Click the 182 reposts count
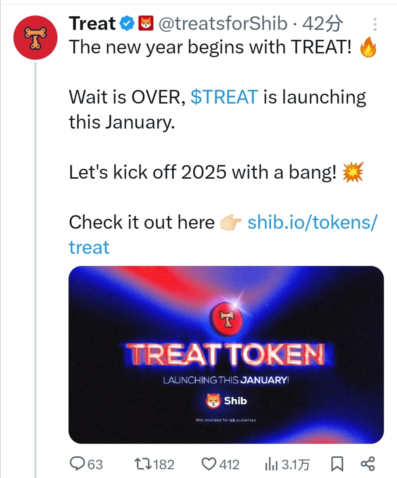This screenshot has height=478, width=397. point(164,464)
